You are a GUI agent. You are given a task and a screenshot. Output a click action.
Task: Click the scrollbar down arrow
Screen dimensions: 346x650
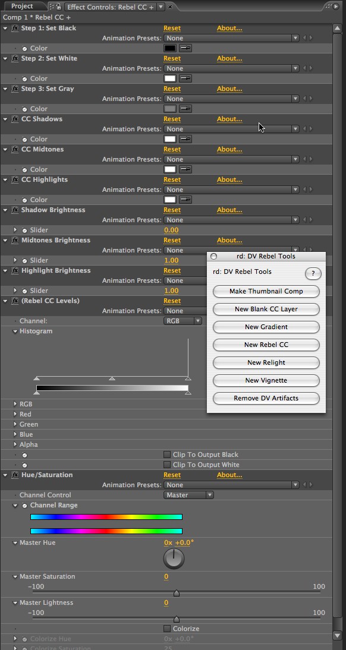pyautogui.click(x=337, y=635)
